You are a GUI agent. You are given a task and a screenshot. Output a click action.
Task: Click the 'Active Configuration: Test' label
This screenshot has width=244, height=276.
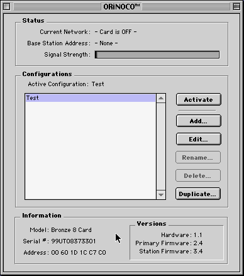click(66, 84)
